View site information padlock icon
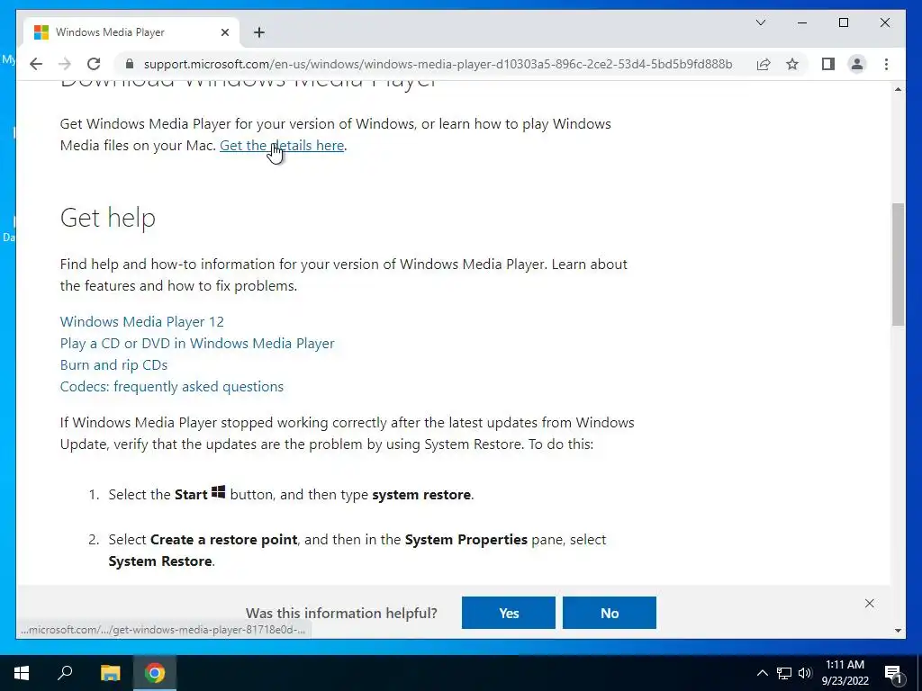Image resolution: width=922 pixels, height=691 pixels. (x=130, y=64)
